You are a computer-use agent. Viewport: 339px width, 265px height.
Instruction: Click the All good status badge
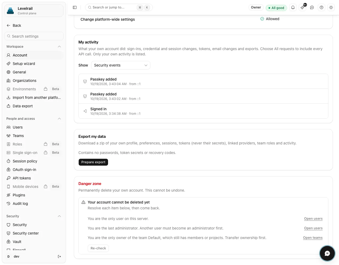[x=276, y=8]
